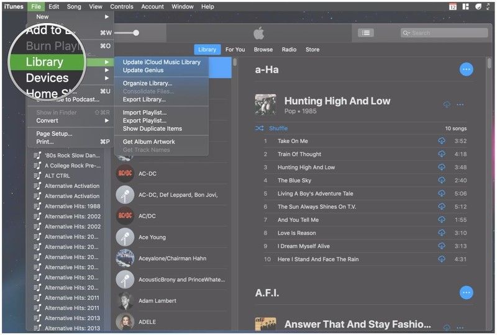Open A.F.I. artist more options button
The height and width of the screenshot is (335, 497).
[466, 293]
